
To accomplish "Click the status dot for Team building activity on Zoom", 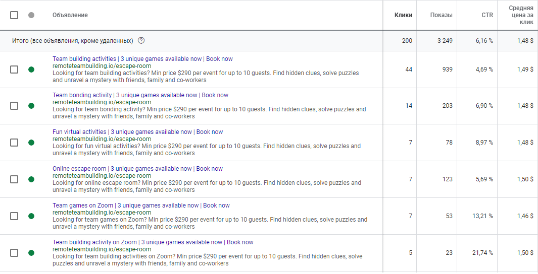I will click(x=31, y=253).
